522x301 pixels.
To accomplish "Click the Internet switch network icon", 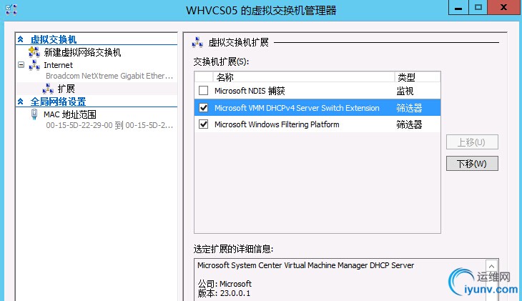I will [34, 65].
